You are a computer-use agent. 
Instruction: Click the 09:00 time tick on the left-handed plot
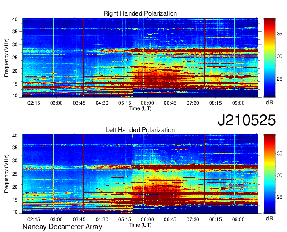click(238, 219)
